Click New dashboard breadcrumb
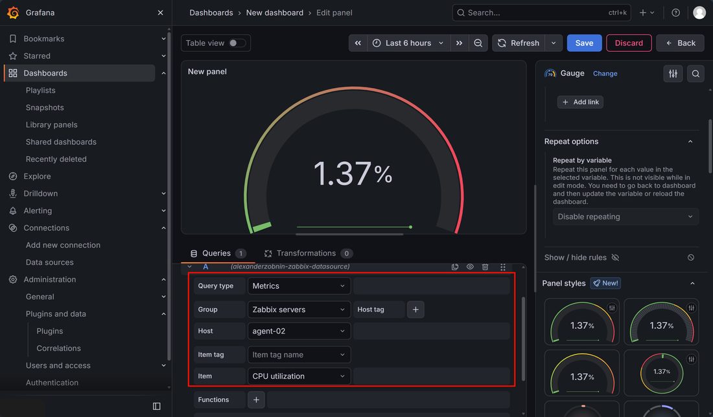The height and width of the screenshot is (417, 713). (275, 13)
